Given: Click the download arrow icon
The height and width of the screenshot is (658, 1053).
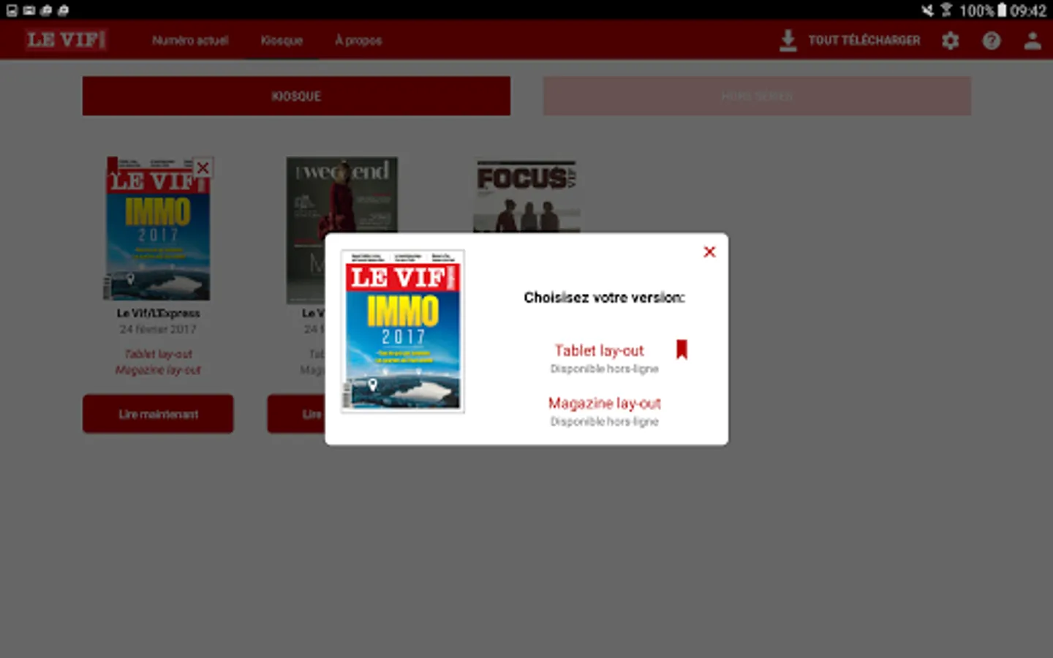Looking at the screenshot, I should click(x=788, y=40).
